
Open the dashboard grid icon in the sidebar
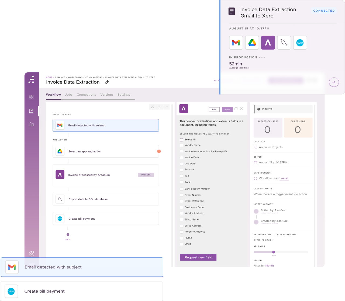click(x=31, y=97)
